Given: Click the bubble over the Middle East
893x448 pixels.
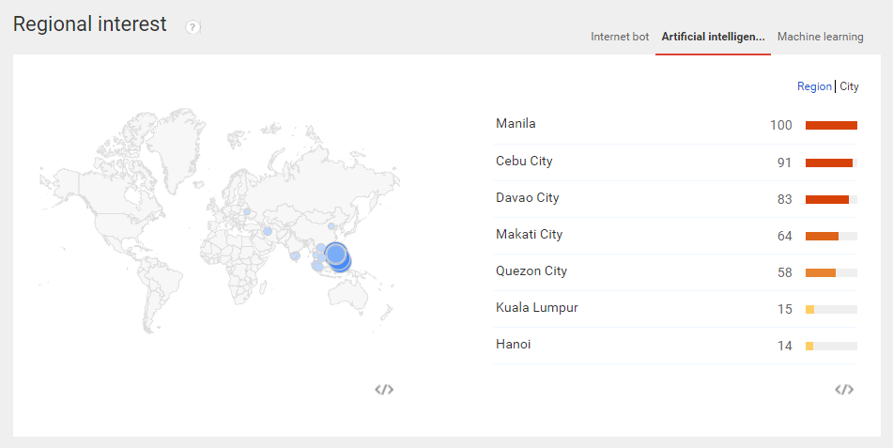Looking at the screenshot, I should 268,231.
